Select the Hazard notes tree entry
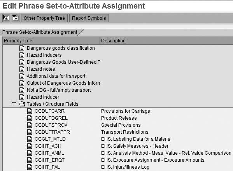Viewport: 233px width, 171px height. pos(41,69)
